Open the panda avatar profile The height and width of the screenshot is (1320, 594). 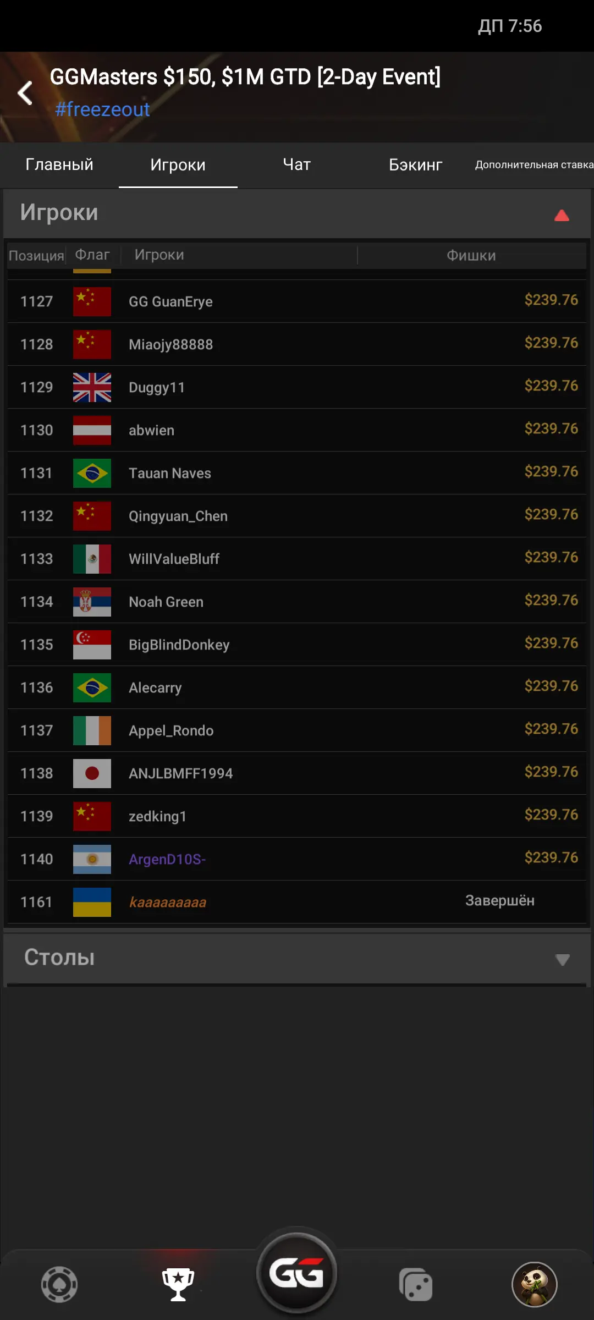pyautogui.click(x=535, y=1285)
